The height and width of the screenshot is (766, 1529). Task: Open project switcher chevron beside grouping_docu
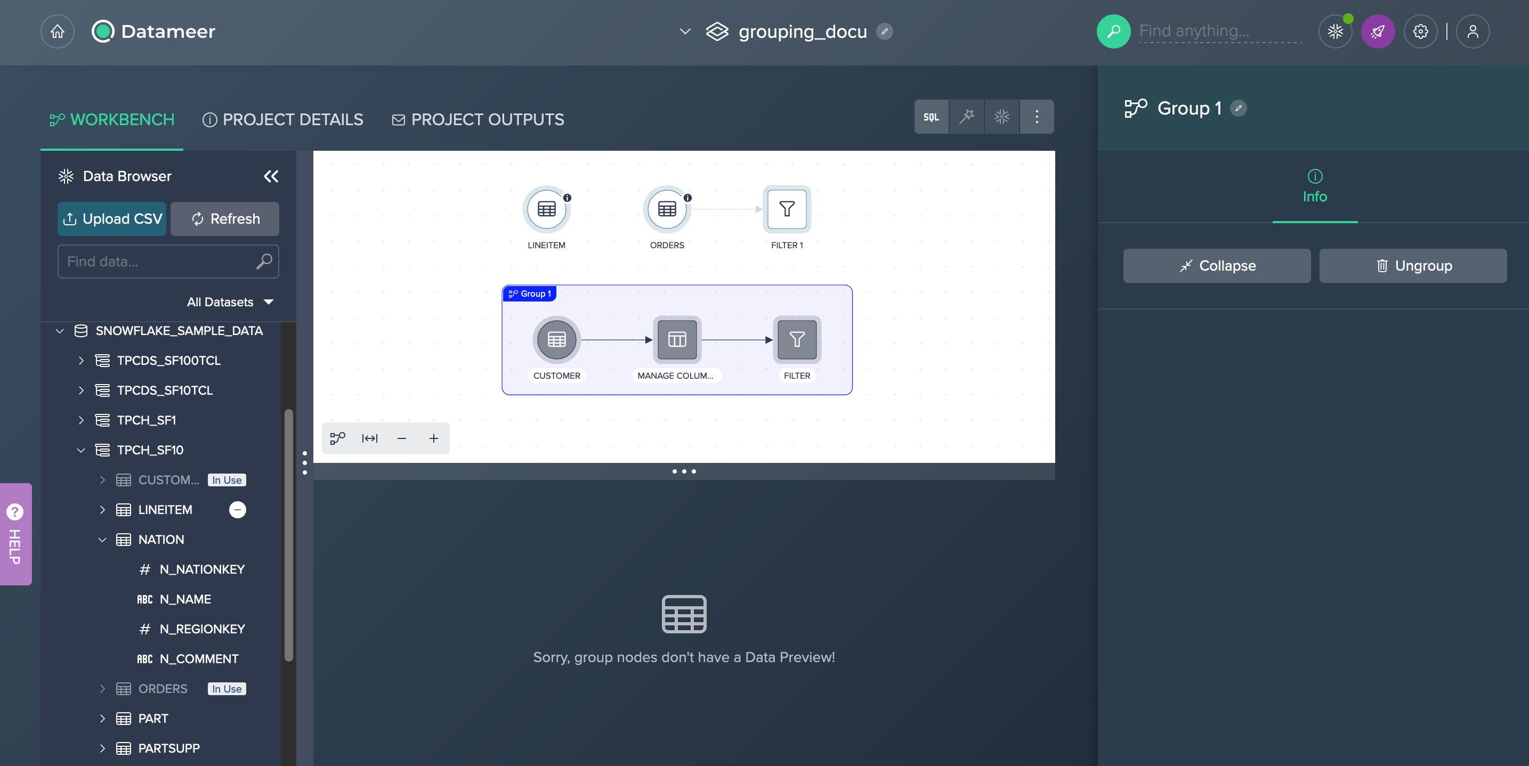(685, 31)
